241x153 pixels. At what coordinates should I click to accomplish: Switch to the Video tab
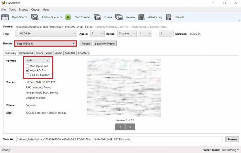point(49,53)
